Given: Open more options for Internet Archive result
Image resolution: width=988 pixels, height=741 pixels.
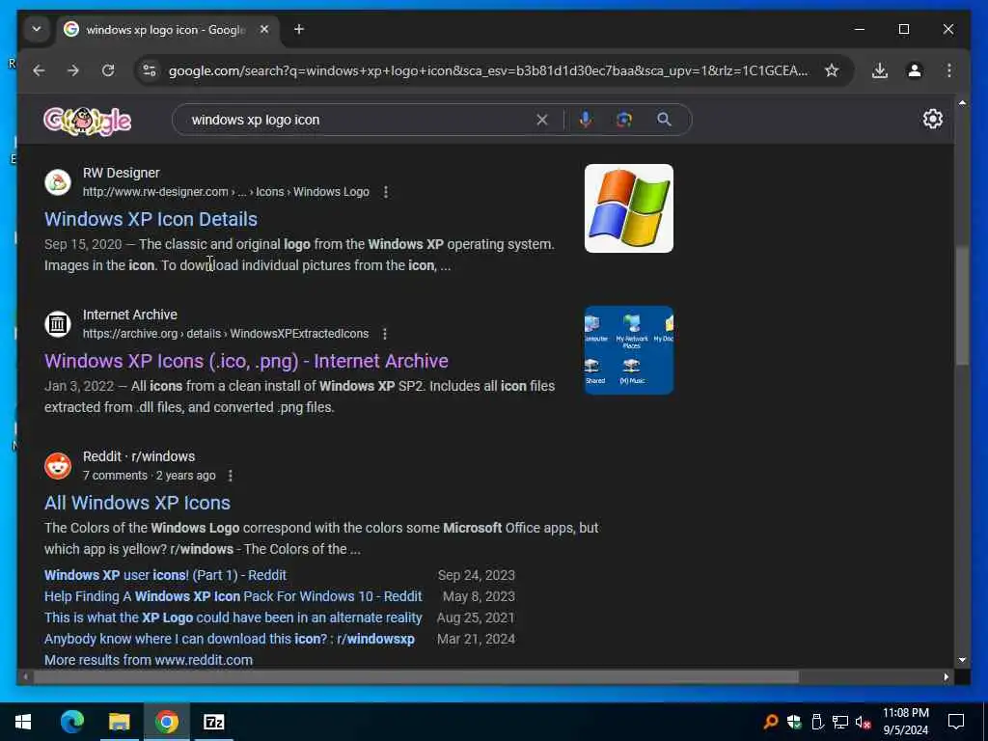Looking at the screenshot, I should tap(384, 333).
